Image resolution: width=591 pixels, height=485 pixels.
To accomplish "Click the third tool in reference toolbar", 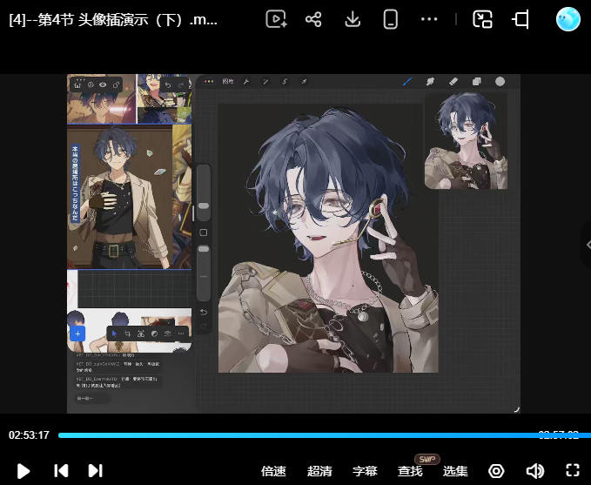I will pos(141,333).
